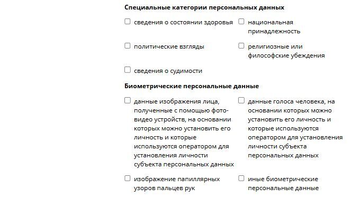Viewport: 360px width, 198px height.
Task: Click the label text 'национальная принадлежность'
Action: coord(274,27)
